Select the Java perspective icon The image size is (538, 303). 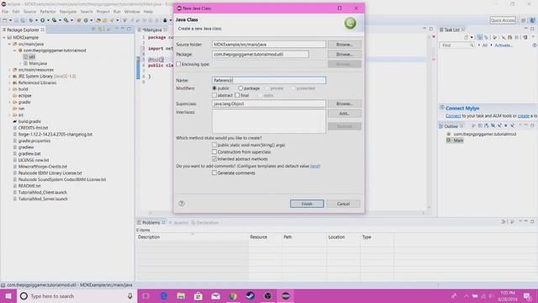click(x=532, y=20)
